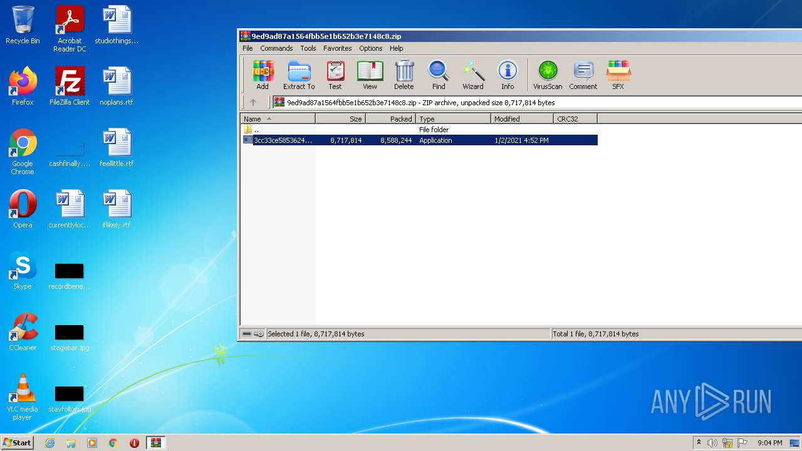Select the Skype desktop shortcut
Viewport: 802px width, 451px height.
[23, 271]
